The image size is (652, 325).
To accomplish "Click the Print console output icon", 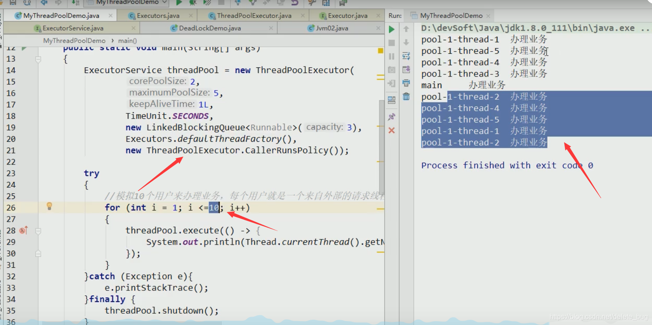I will (x=406, y=83).
